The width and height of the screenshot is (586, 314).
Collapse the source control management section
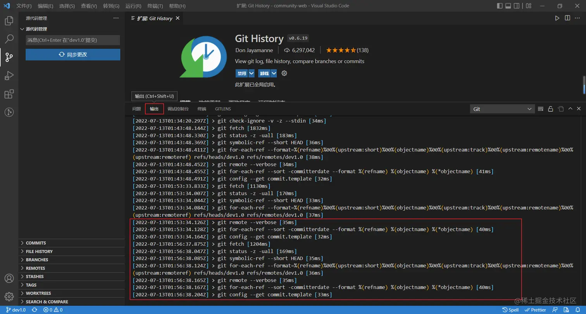(x=72, y=29)
